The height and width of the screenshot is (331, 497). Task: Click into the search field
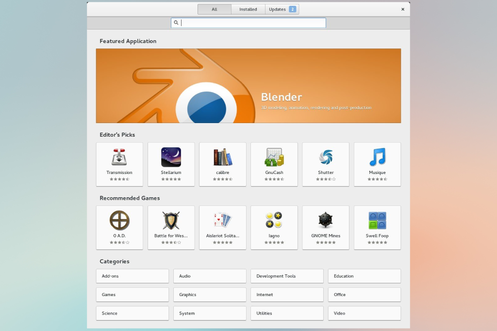pos(248,23)
